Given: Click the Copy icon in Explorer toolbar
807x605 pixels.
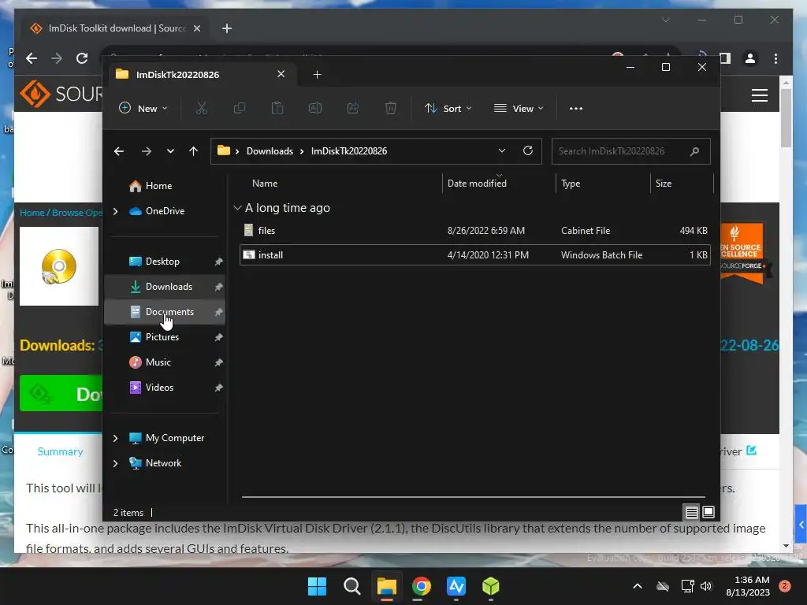Looking at the screenshot, I should 240,108.
